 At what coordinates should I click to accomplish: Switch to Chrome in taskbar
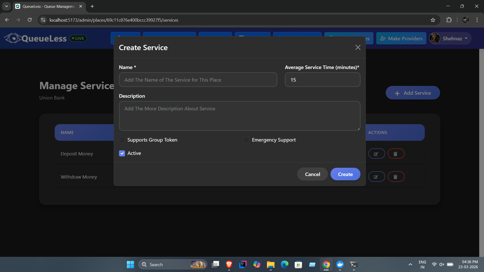[x=326, y=264]
